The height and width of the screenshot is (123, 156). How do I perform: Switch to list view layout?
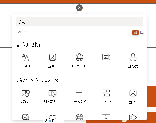tap(142, 32)
